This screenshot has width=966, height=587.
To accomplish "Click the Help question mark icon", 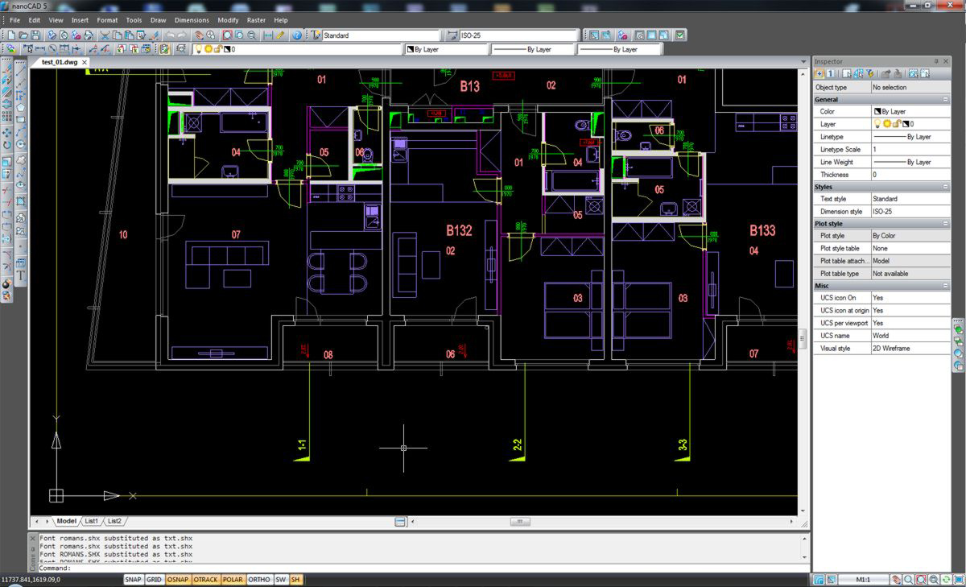I will (297, 35).
